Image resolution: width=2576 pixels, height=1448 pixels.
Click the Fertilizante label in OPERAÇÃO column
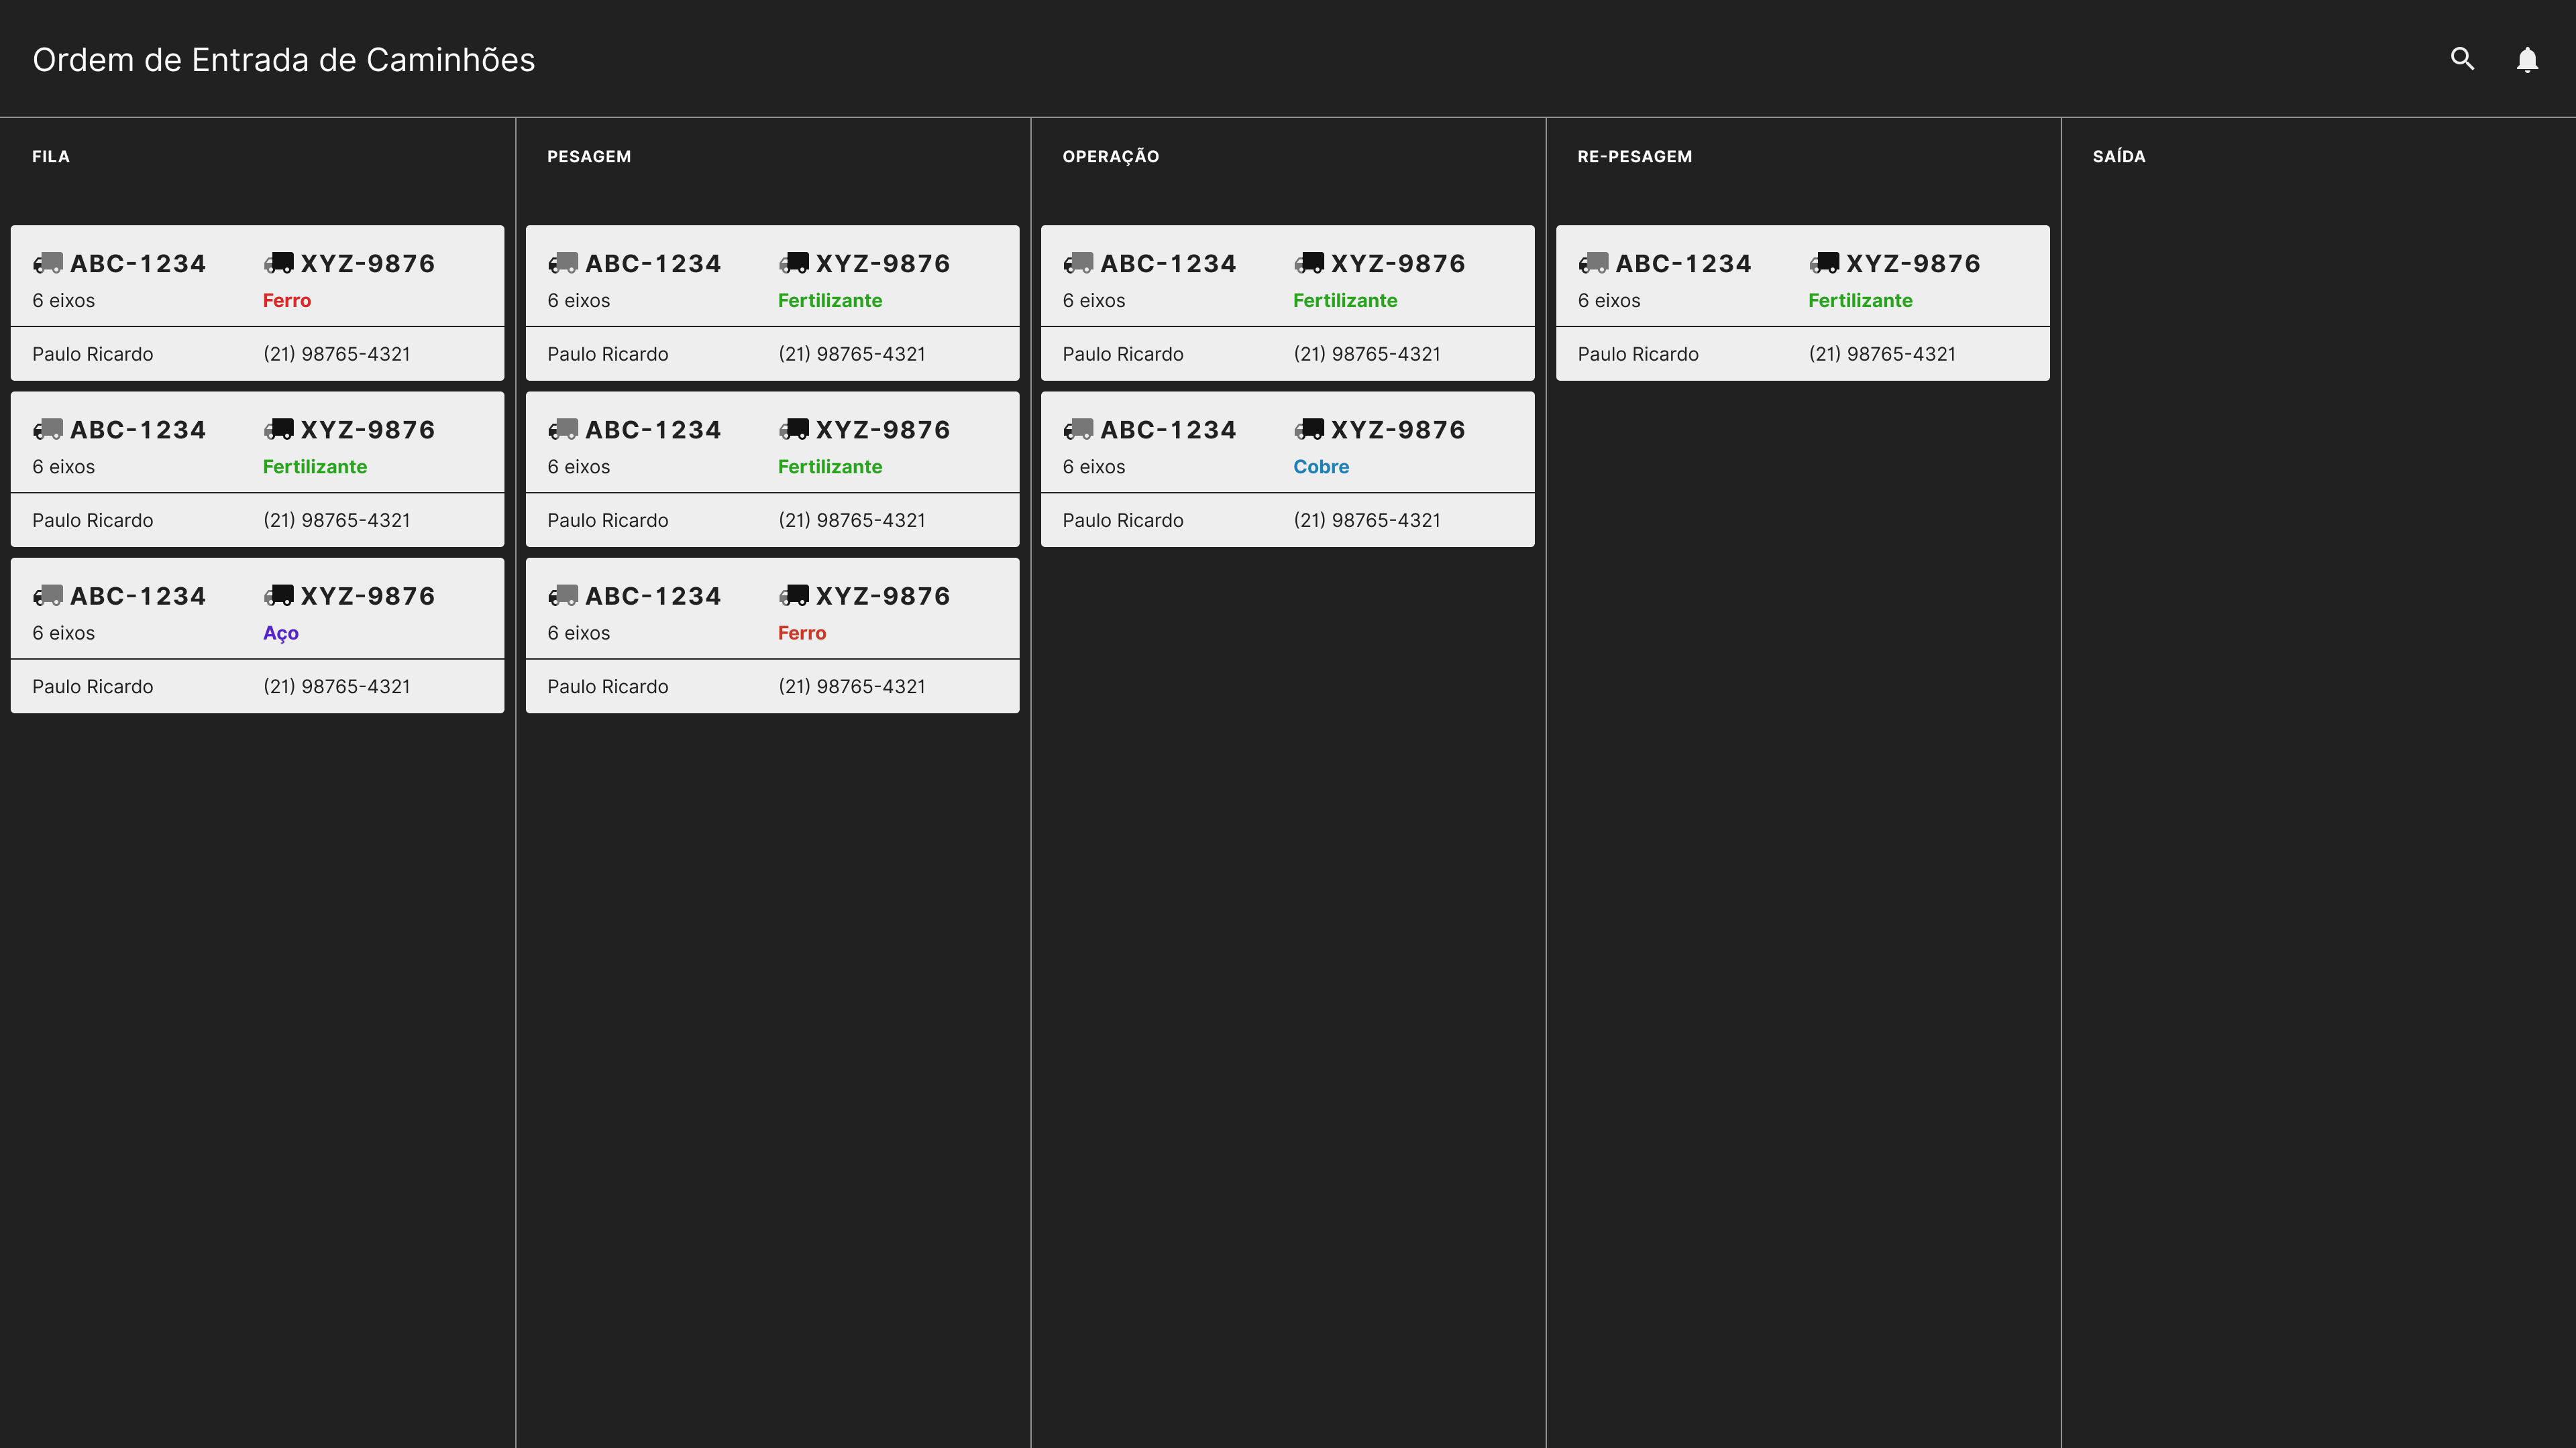pyautogui.click(x=1345, y=300)
